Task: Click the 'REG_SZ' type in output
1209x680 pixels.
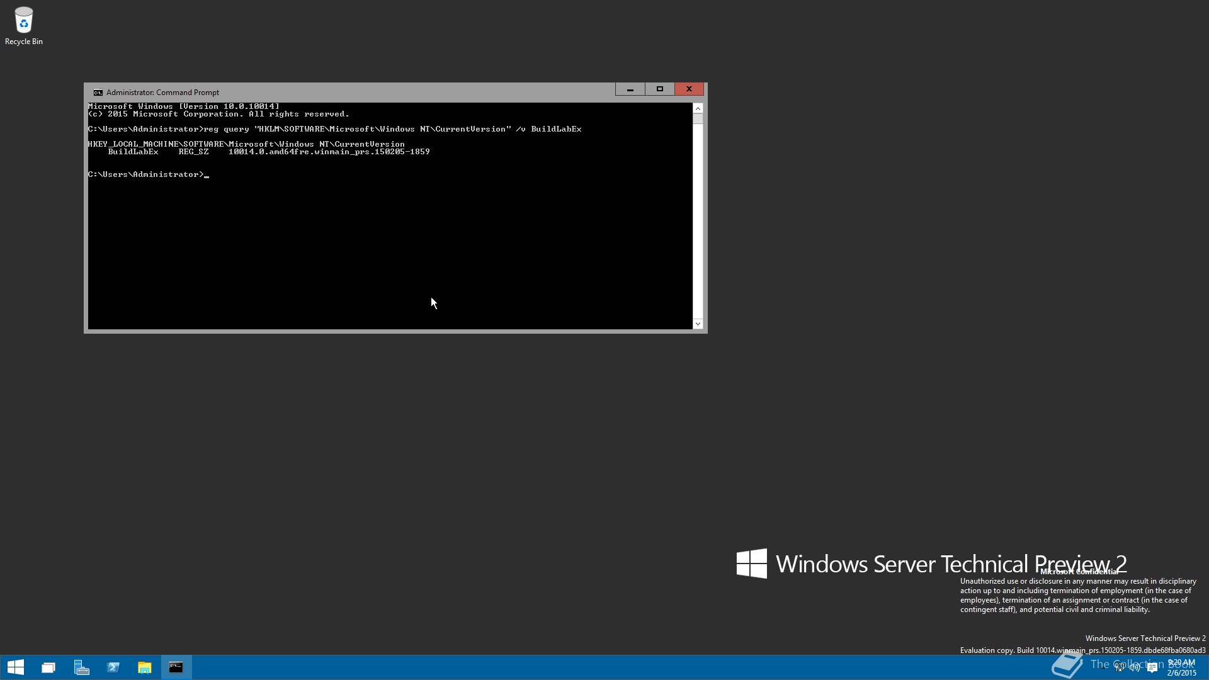Action: pyautogui.click(x=193, y=152)
